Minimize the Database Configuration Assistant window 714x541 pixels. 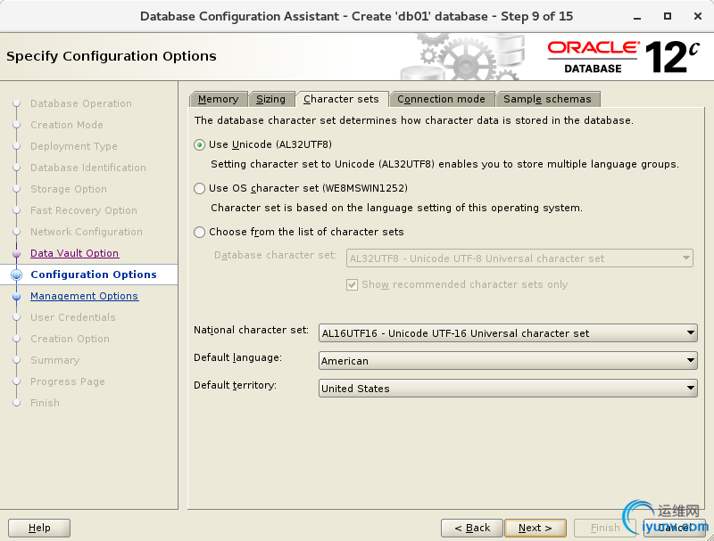click(637, 17)
